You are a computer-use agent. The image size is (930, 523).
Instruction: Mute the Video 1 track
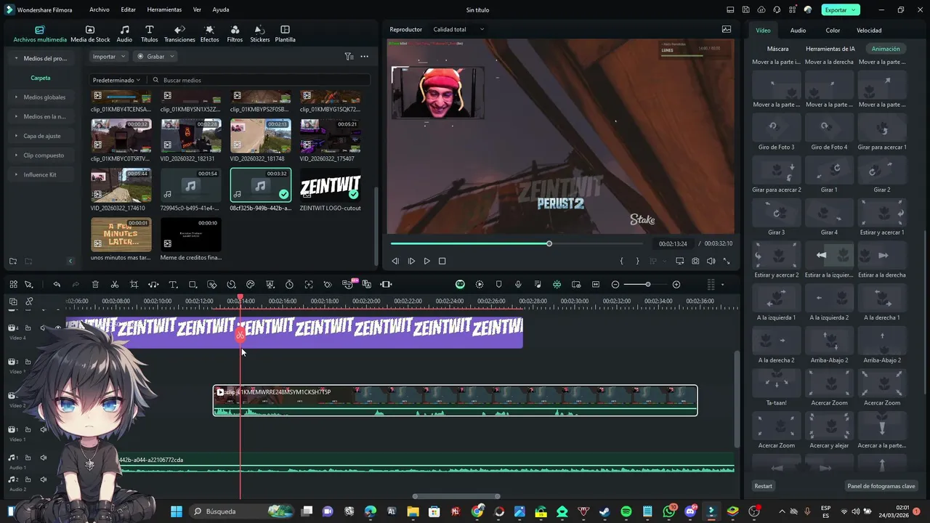[43, 429]
